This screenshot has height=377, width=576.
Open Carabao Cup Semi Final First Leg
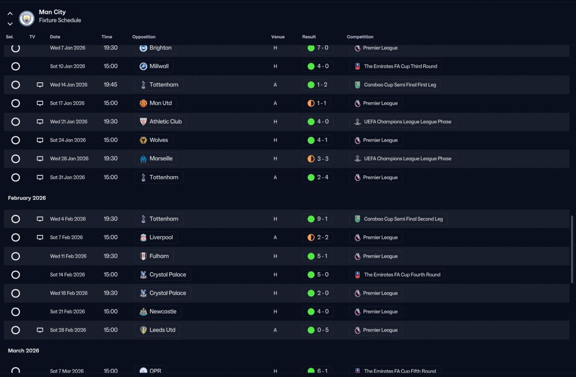pyautogui.click(x=395, y=85)
